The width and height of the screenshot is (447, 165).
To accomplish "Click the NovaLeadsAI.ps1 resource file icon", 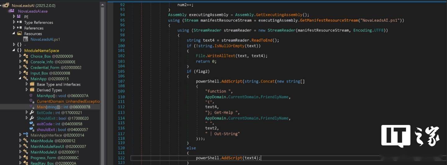I will 26,39.
